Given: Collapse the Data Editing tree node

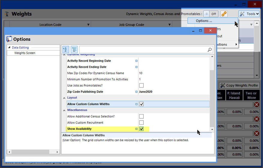Looking at the screenshot, I should (9, 47).
